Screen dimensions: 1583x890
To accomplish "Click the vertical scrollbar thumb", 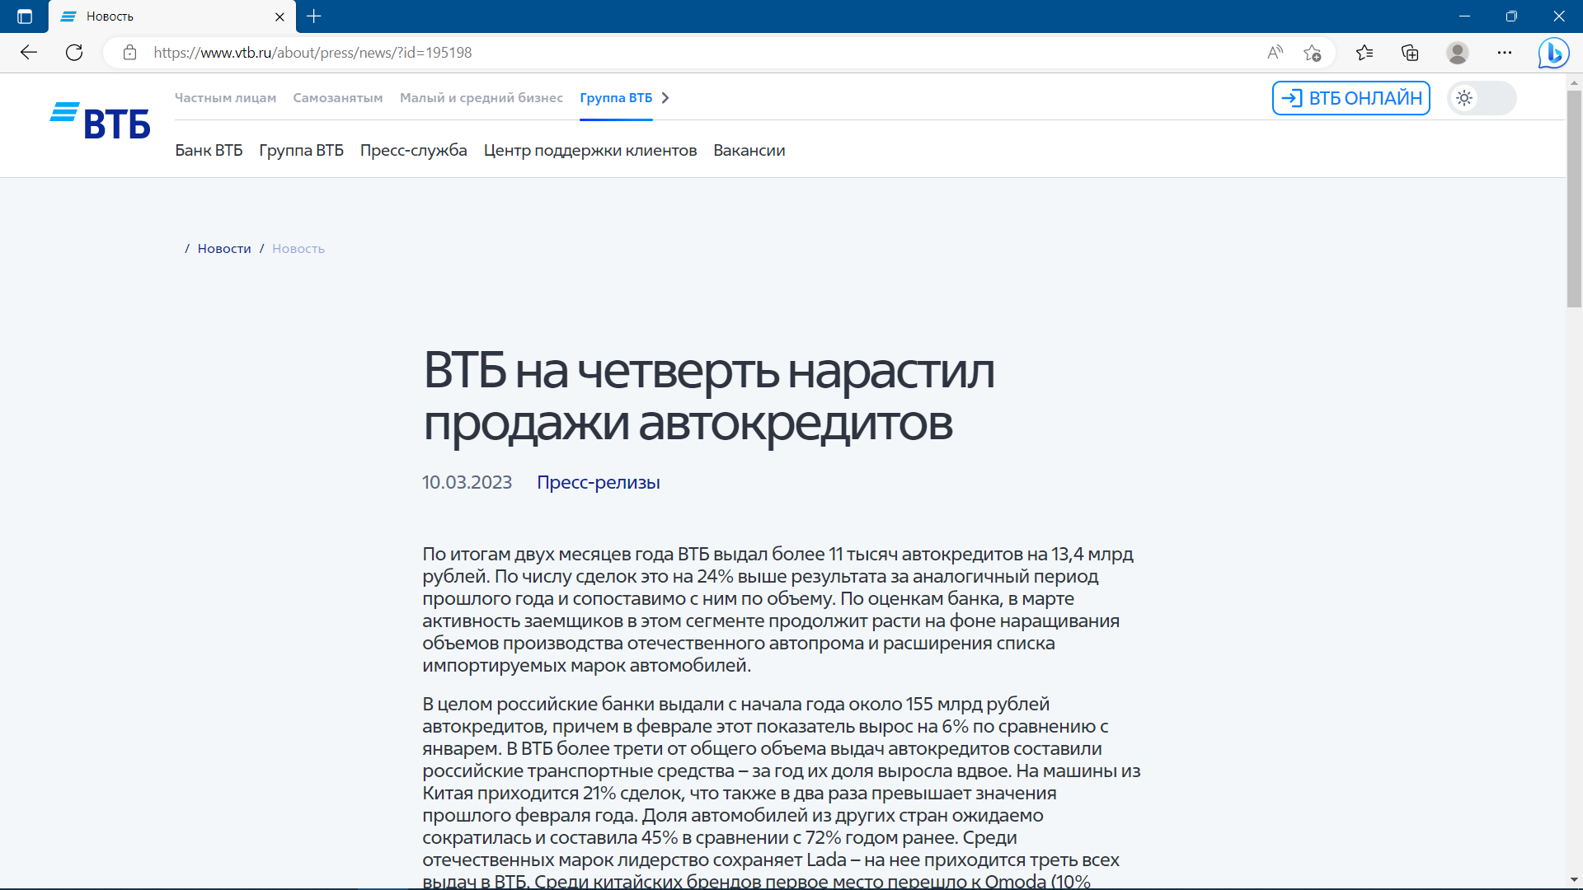I will pyautogui.click(x=1574, y=198).
